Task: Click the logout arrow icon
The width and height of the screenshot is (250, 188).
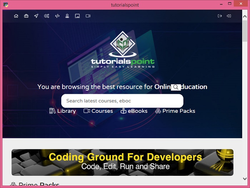Action: (x=220, y=16)
